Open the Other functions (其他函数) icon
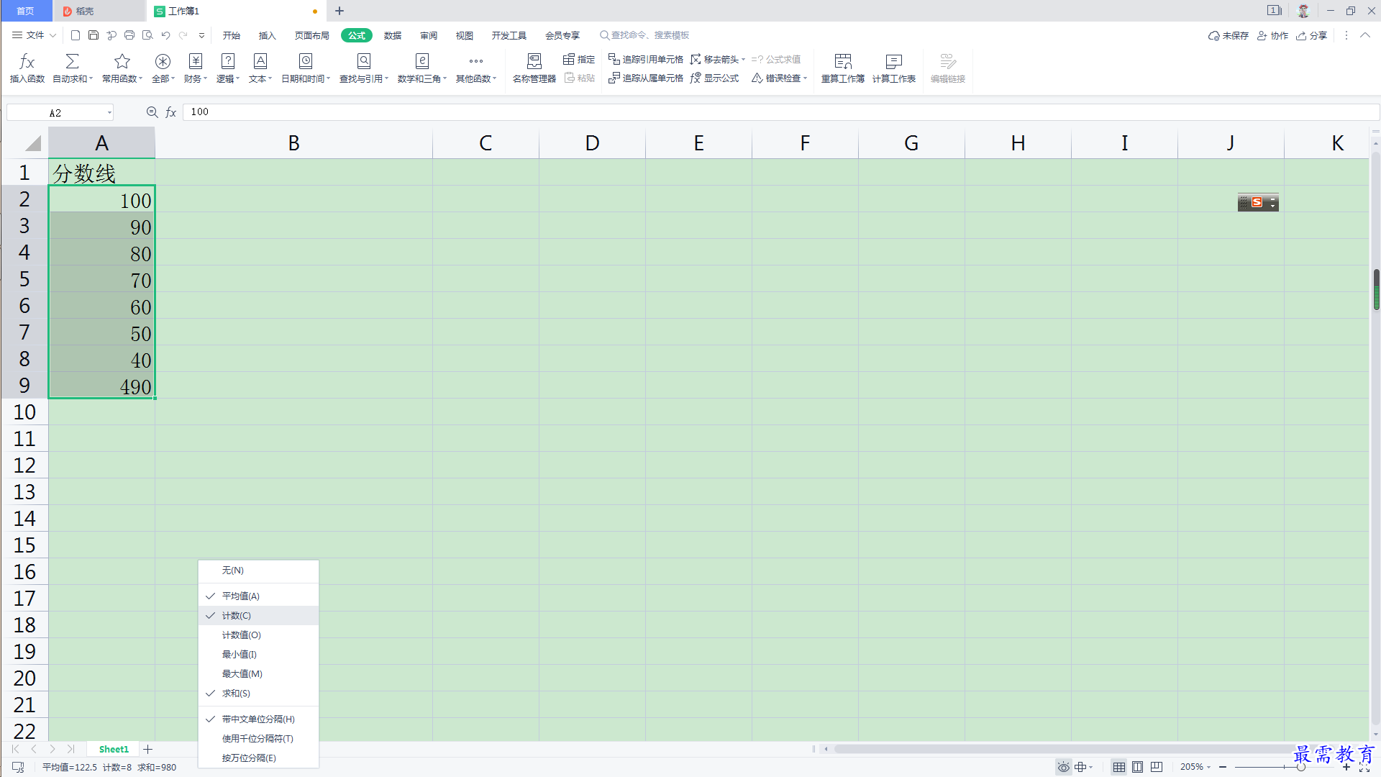 (x=476, y=61)
